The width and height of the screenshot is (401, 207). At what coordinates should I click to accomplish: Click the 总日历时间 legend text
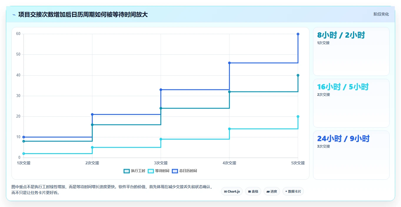pyautogui.click(x=188, y=171)
